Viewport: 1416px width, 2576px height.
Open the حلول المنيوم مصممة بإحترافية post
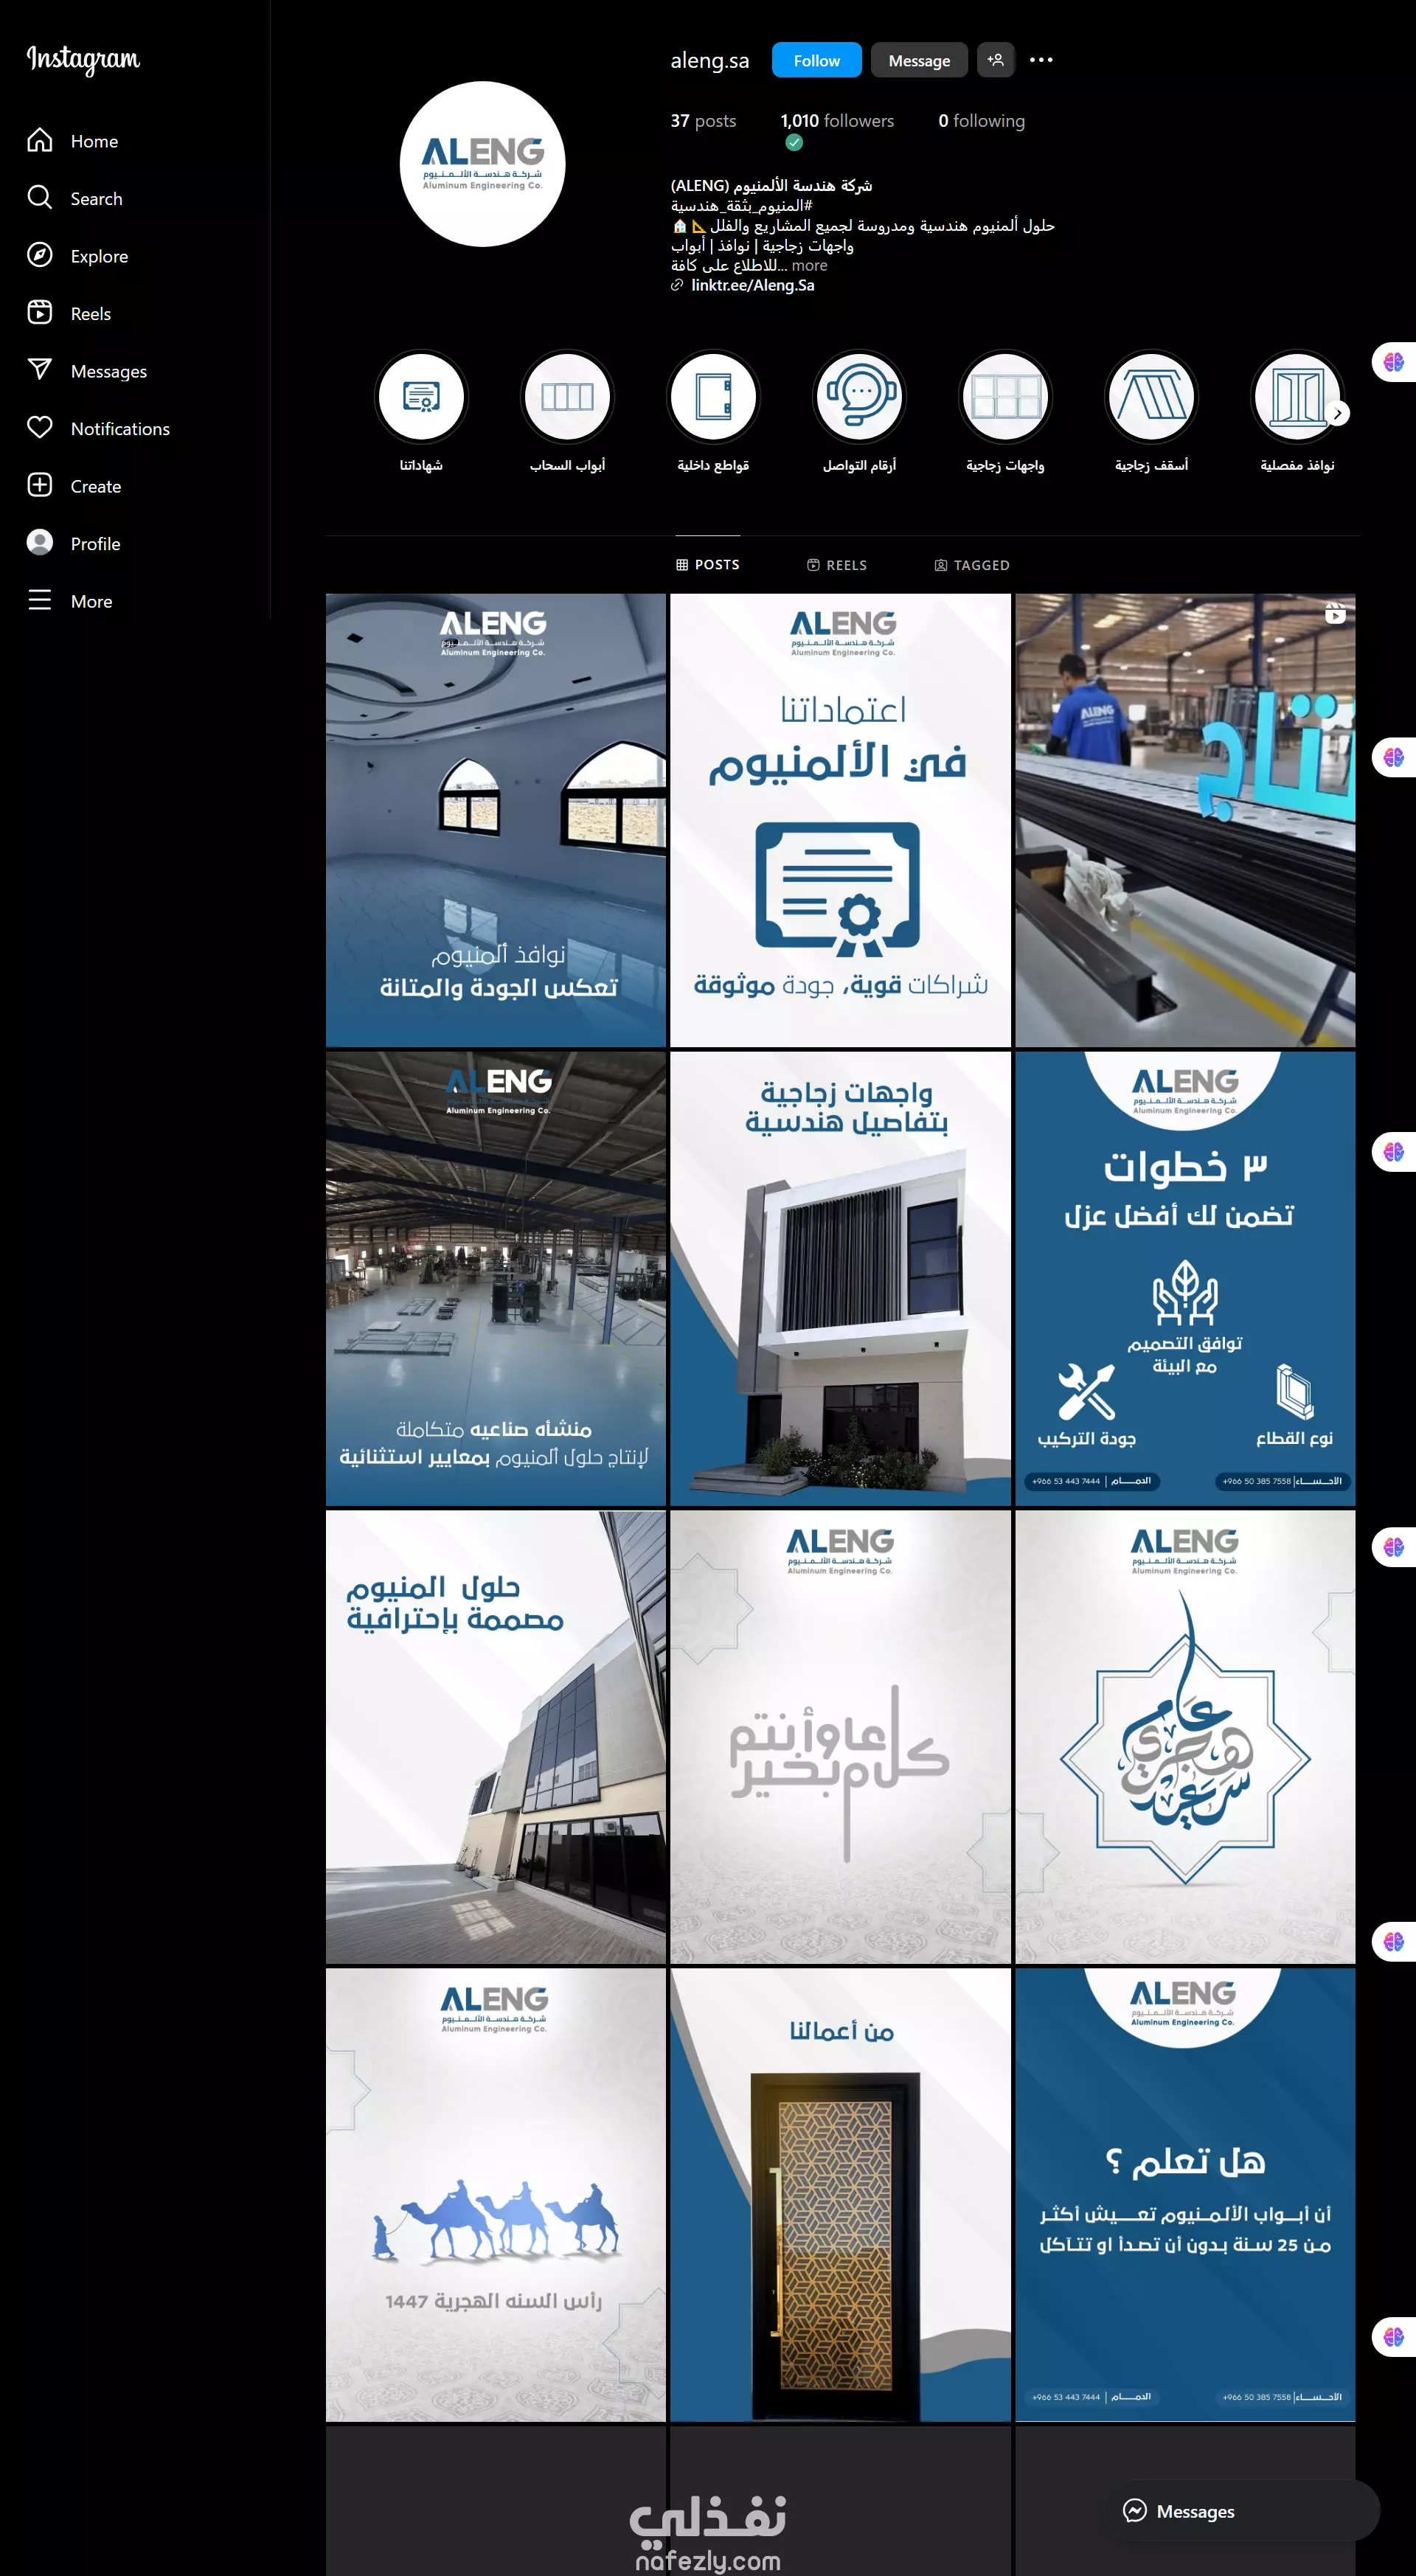496,1737
